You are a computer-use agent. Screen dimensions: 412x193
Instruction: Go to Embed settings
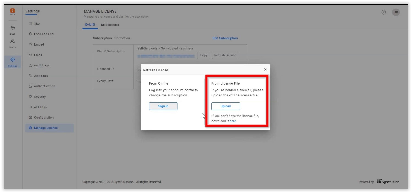pos(39,44)
